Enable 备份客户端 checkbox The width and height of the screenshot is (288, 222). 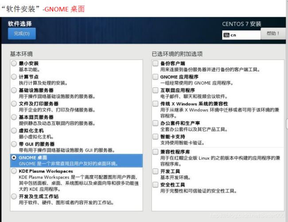pyautogui.click(x=156, y=64)
